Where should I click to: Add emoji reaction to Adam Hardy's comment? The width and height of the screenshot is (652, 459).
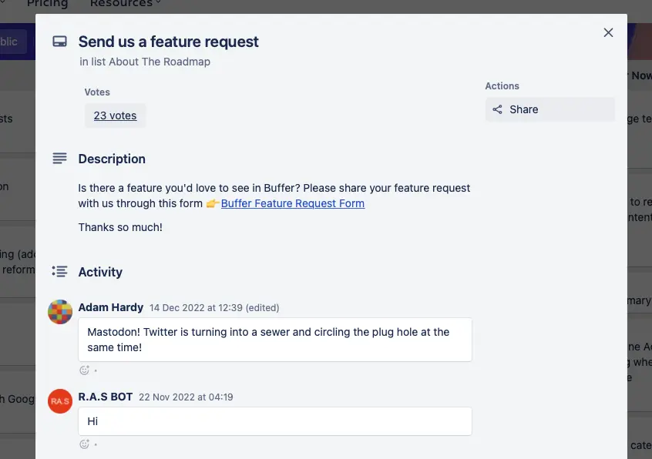(x=85, y=370)
